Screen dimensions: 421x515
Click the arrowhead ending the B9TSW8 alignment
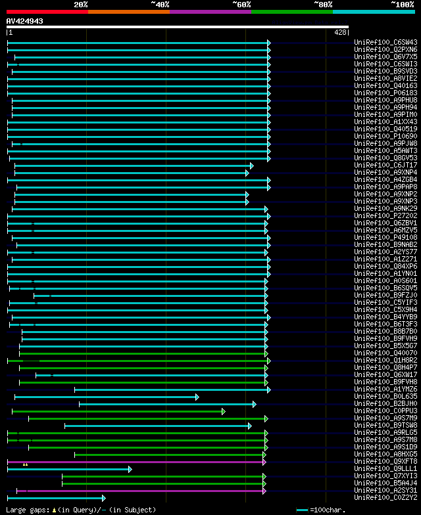[x=250, y=426]
